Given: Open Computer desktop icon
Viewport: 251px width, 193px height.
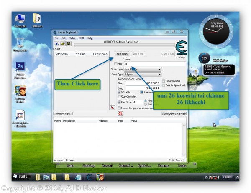Looking at the screenshot, I should tap(20, 21).
